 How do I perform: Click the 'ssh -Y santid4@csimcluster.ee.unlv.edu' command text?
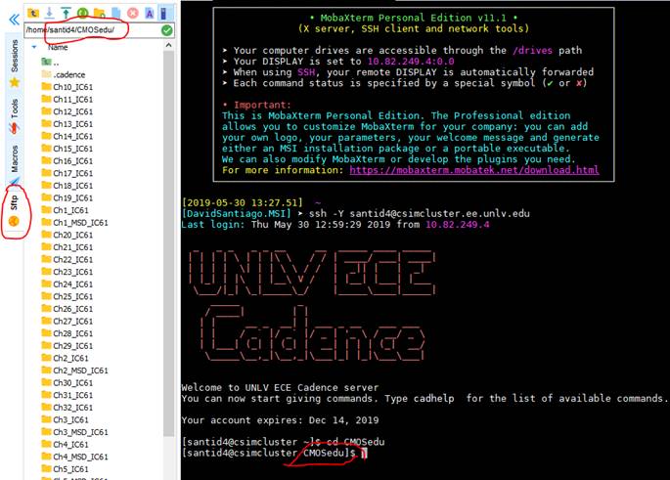[x=420, y=213]
